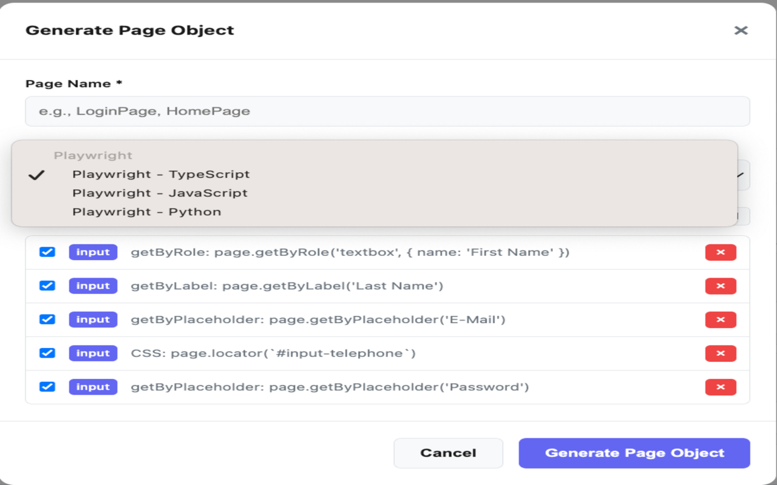Select Playwright - JavaScript from the dropdown
Screen dimensions: 777x485
[x=160, y=193]
